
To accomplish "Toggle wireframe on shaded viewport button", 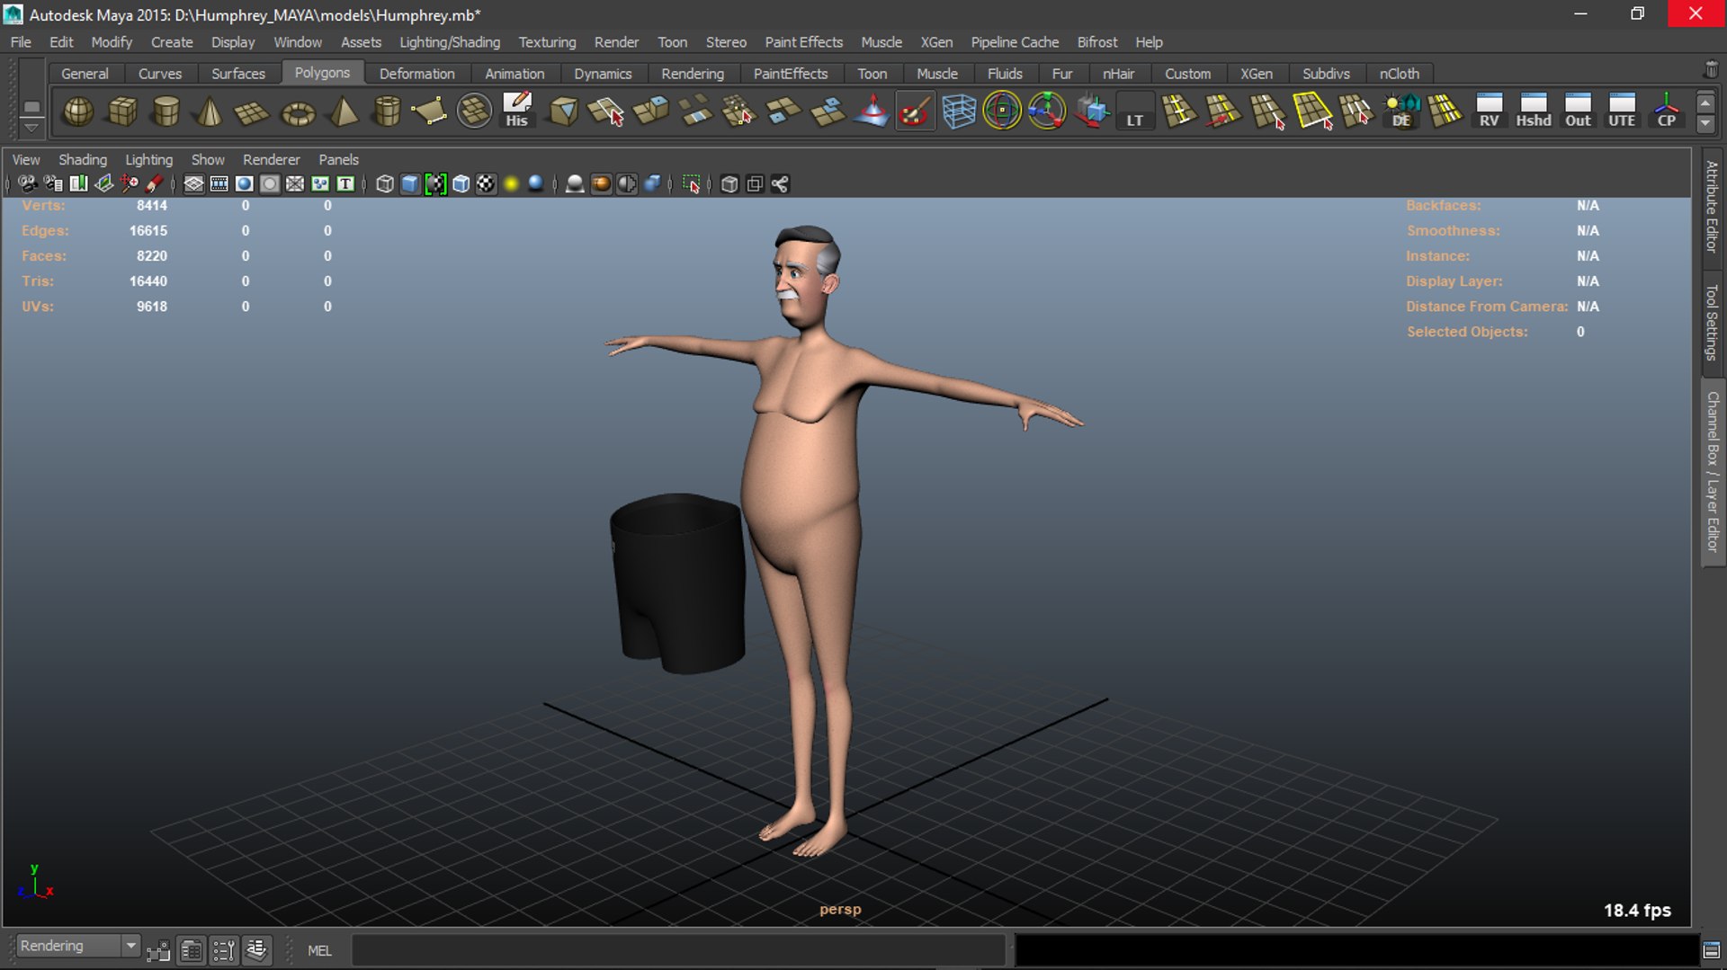I will pyautogui.click(x=461, y=184).
